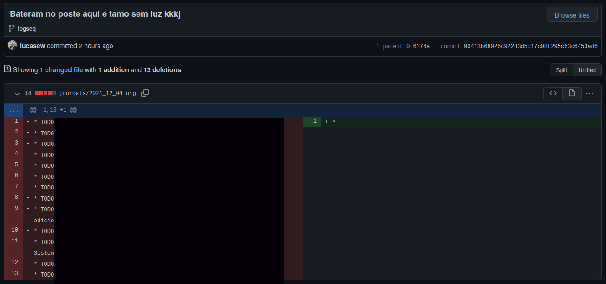Keep the Unified diff view selected
Screen dimensions: 606x284
click(x=586, y=70)
